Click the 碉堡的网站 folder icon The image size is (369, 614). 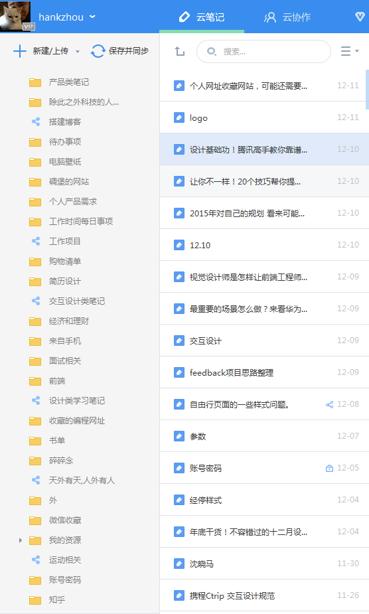[35, 182]
